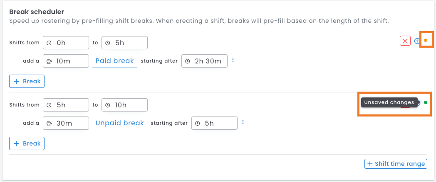Add a break to the 0h–5h shift range
The height and width of the screenshot is (182, 436).
click(27, 81)
